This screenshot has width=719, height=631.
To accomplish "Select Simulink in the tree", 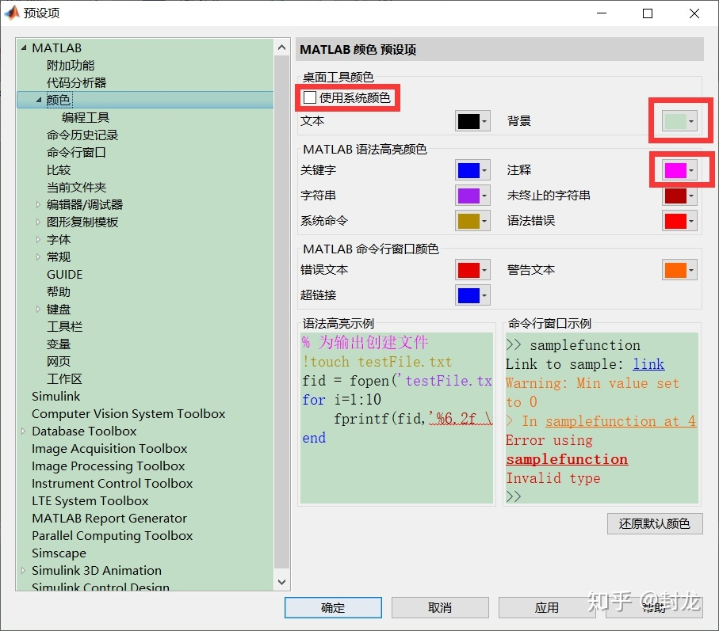I will coord(56,396).
